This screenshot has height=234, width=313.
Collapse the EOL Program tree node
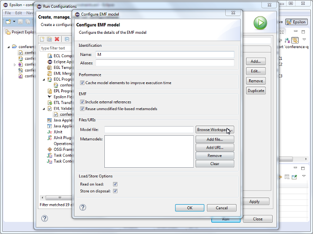coord(44,80)
